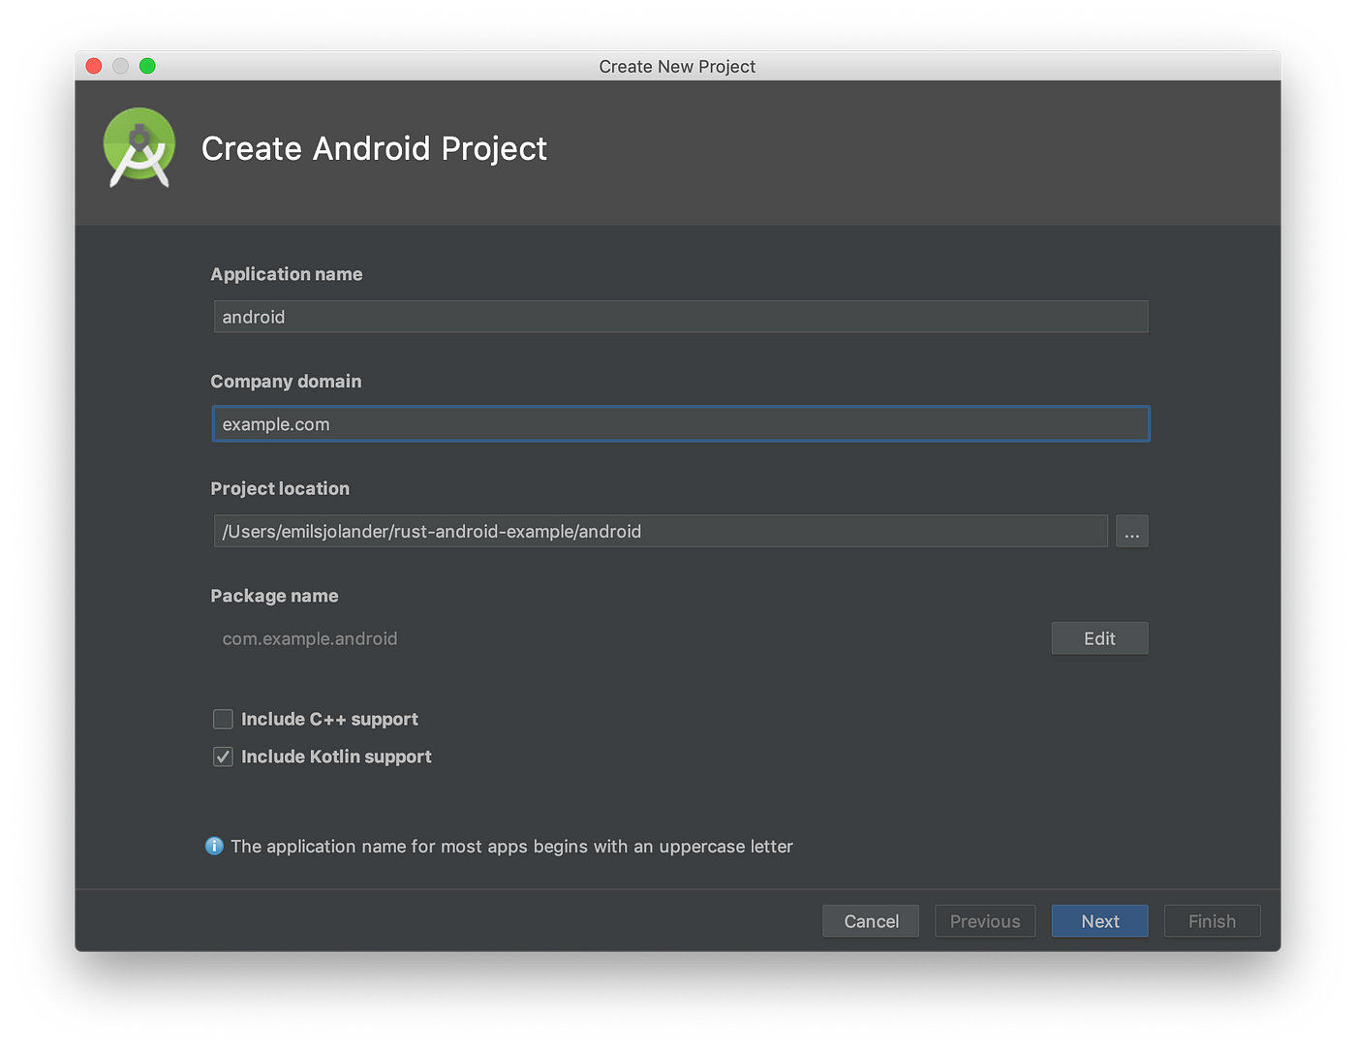This screenshot has height=1051, width=1356.
Task: Uncheck the Include Kotlin support checkbox
Action: coord(223,757)
